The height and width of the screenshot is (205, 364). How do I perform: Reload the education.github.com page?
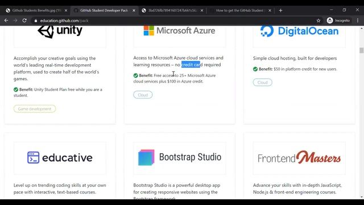[24, 20]
